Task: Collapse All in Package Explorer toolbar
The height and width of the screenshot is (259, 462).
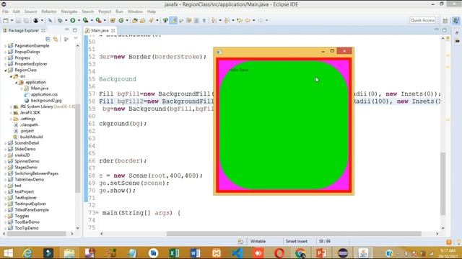Action: (x=48, y=39)
